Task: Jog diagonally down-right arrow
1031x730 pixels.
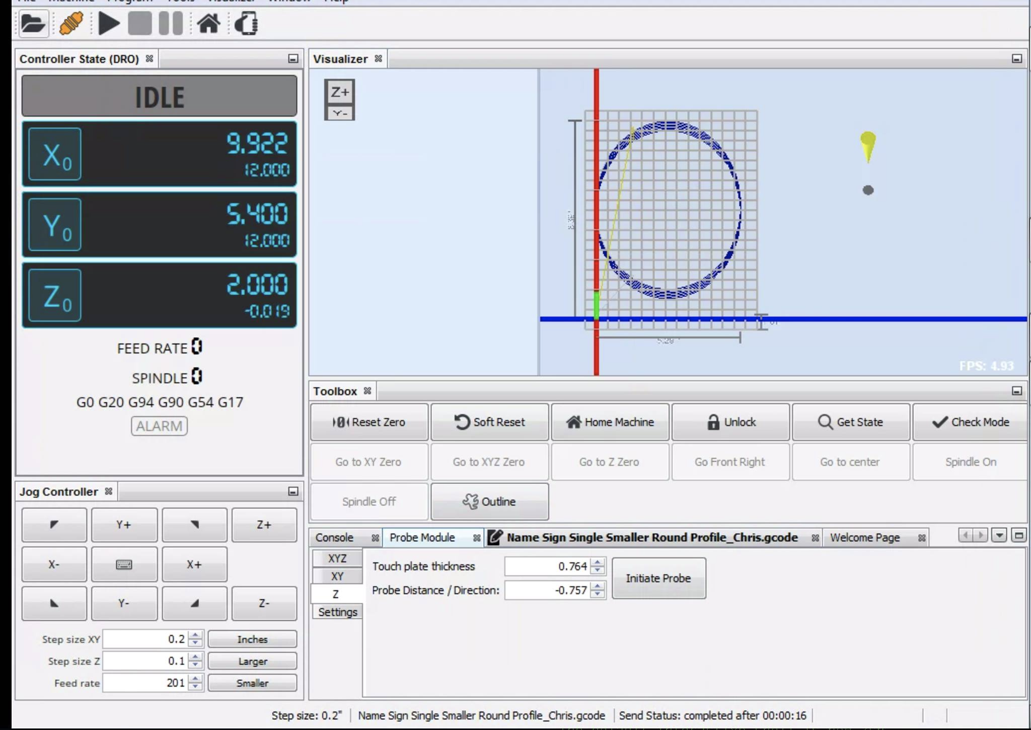Action: tap(194, 603)
